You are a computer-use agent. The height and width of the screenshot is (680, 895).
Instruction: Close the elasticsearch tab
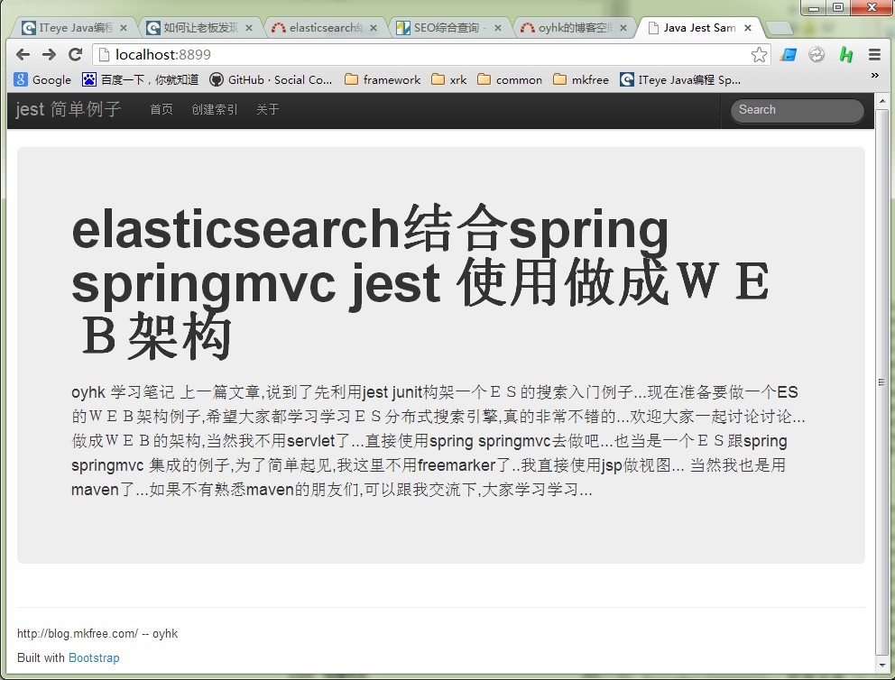point(374,28)
